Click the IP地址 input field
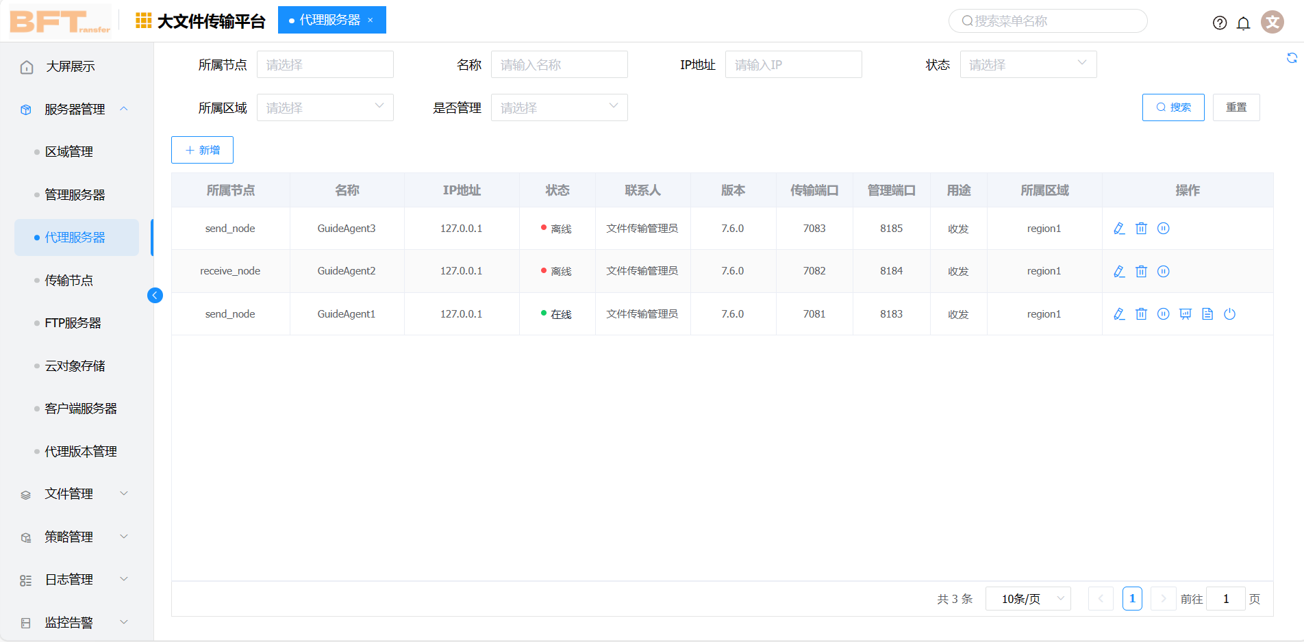Image resolution: width=1304 pixels, height=642 pixels. 793,64
